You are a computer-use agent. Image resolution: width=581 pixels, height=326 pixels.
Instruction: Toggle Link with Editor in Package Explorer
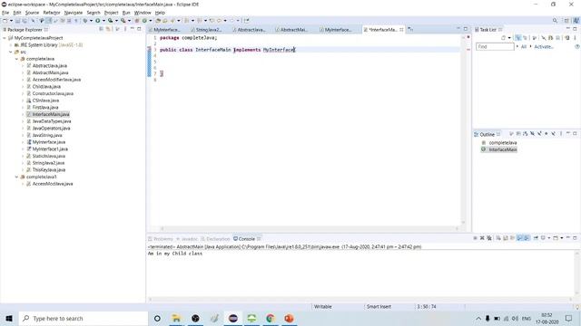(108, 29)
